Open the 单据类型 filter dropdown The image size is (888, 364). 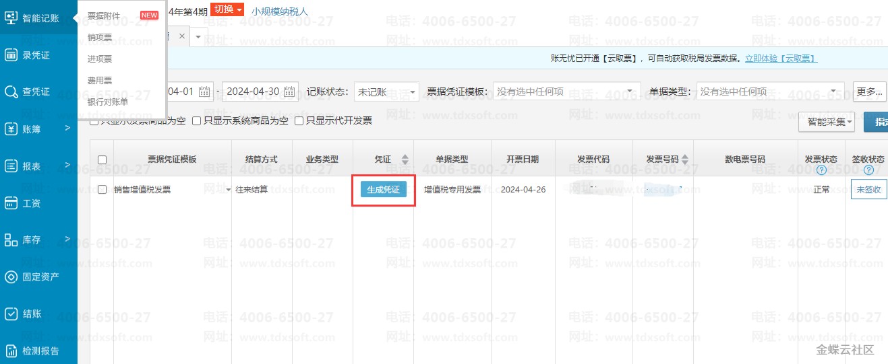point(770,92)
